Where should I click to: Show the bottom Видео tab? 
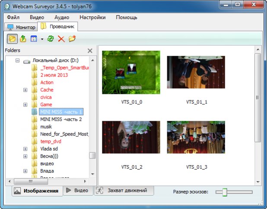(78, 190)
